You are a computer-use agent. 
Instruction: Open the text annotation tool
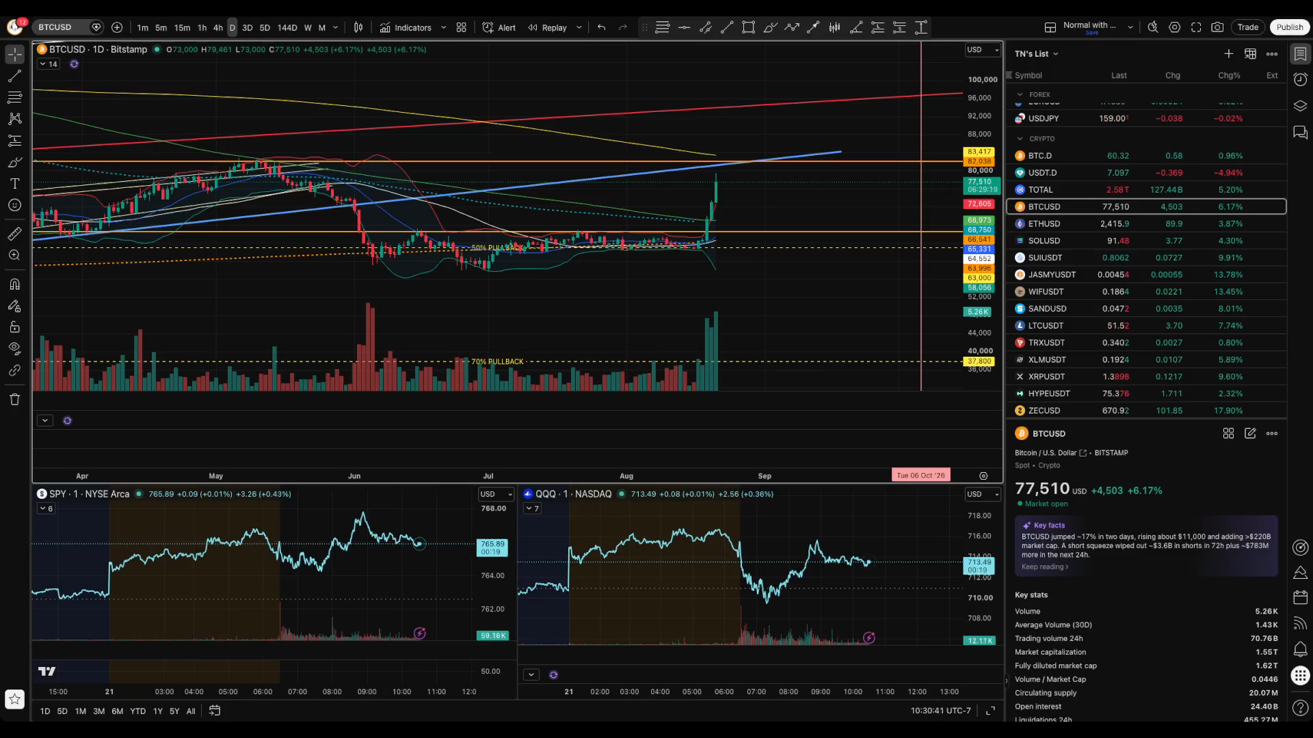pyautogui.click(x=14, y=184)
